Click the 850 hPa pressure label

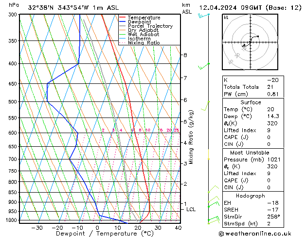(x=14, y=193)
